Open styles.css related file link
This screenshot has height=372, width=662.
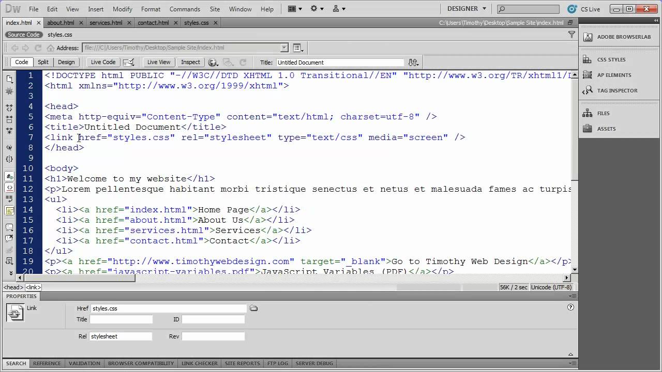coord(60,35)
